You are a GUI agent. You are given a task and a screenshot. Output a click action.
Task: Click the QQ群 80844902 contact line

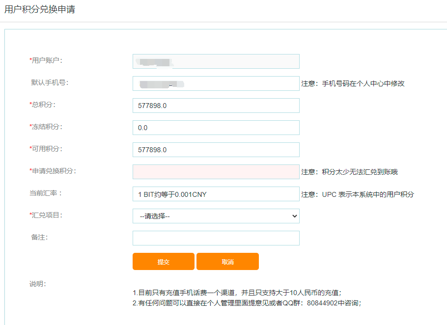click(247, 303)
